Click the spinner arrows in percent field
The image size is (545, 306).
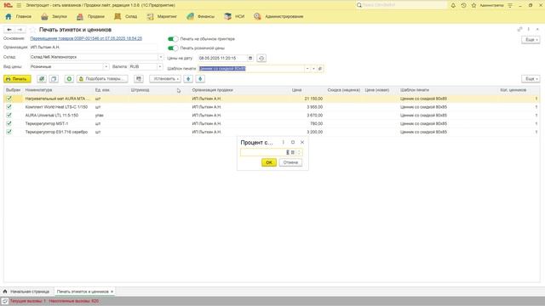[x=299, y=152]
